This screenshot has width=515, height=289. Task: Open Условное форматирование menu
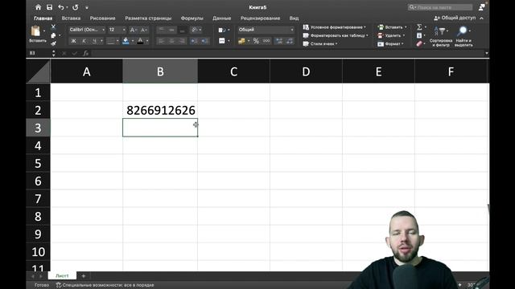pos(335,27)
